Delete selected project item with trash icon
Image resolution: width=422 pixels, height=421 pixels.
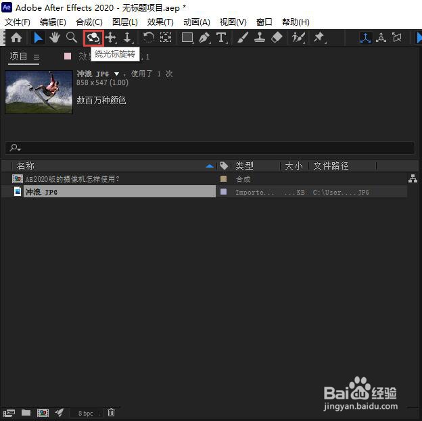tap(111, 412)
